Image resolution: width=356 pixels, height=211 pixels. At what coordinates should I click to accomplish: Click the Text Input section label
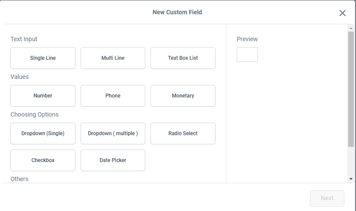point(24,39)
